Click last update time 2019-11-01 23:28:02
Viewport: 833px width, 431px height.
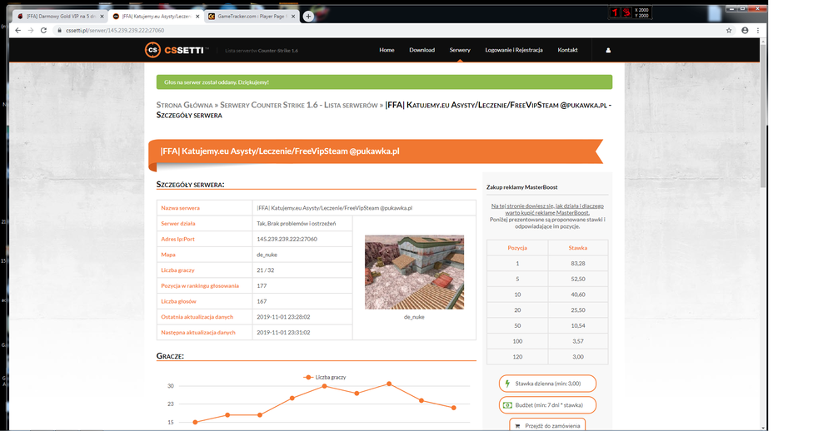pos(283,317)
